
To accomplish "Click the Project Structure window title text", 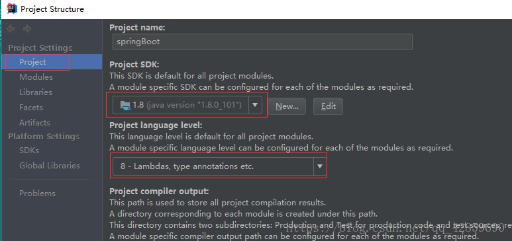I will coord(52,9).
